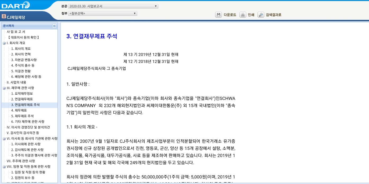Select VI. 이사회 등 회사의 기관에 관한 사항
369x184 pixels.
pos(32,139)
